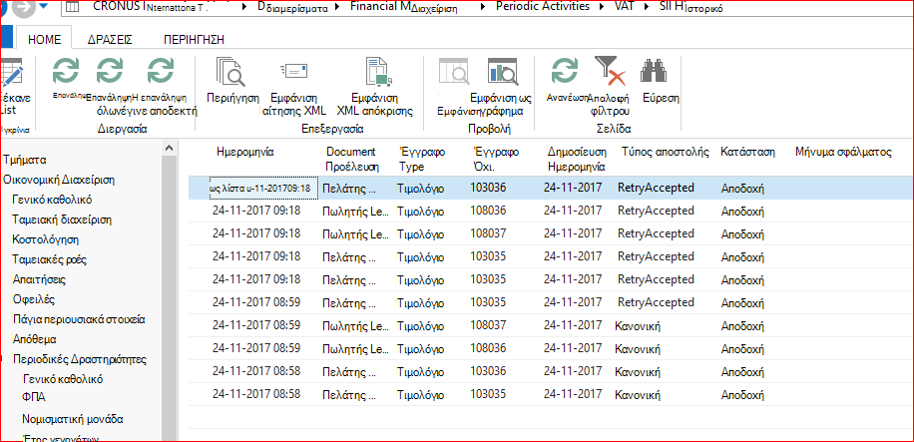Select Πάγια περιουσιακά στοιχεία in the tree
This screenshot has width=914, height=442.
coord(79,319)
